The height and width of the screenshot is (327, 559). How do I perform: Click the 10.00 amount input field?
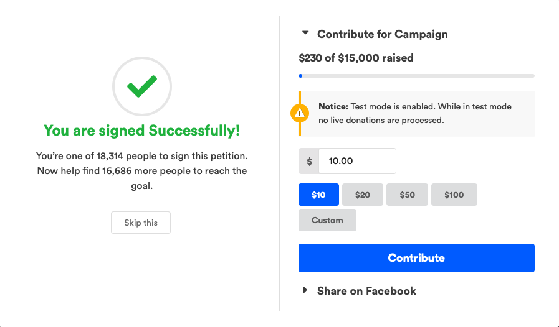(x=357, y=161)
